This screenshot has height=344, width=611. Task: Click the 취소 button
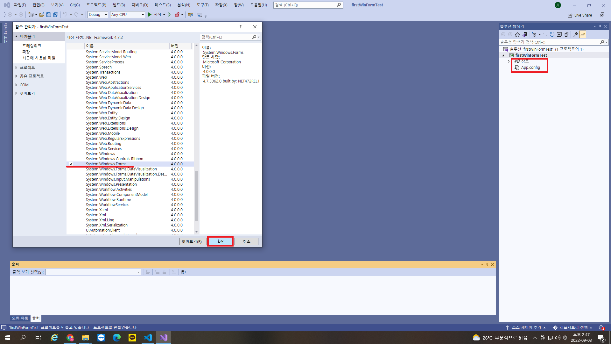[247, 241]
